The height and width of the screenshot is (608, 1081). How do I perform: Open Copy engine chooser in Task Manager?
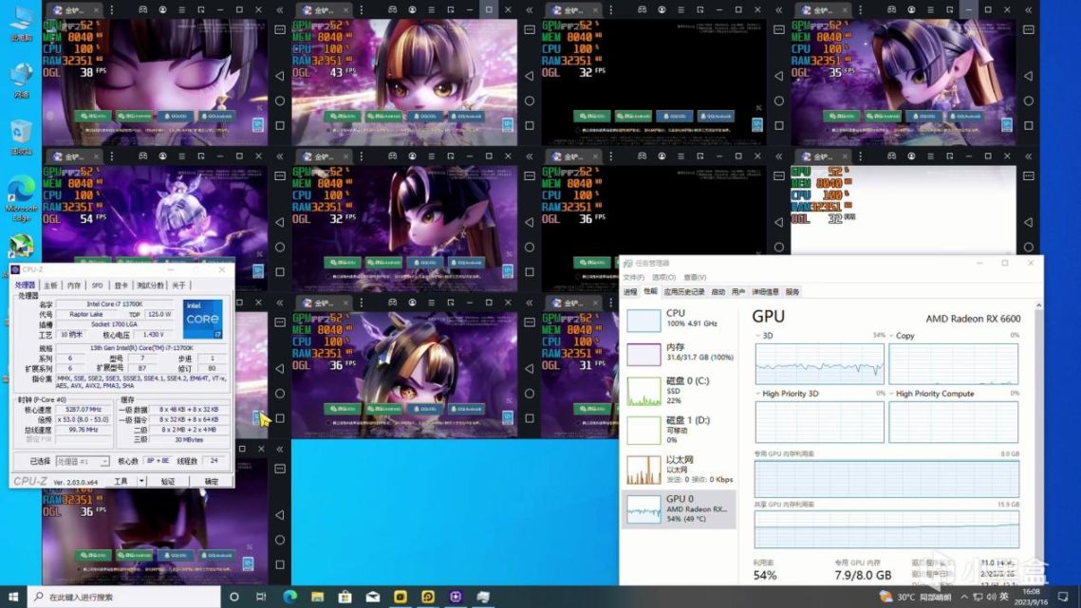pos(891,336)
